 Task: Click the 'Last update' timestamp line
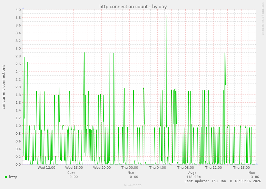223,181
